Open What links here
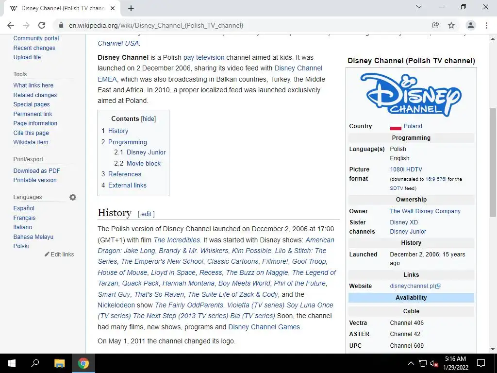The image size is (497, 373). (33, 85)
